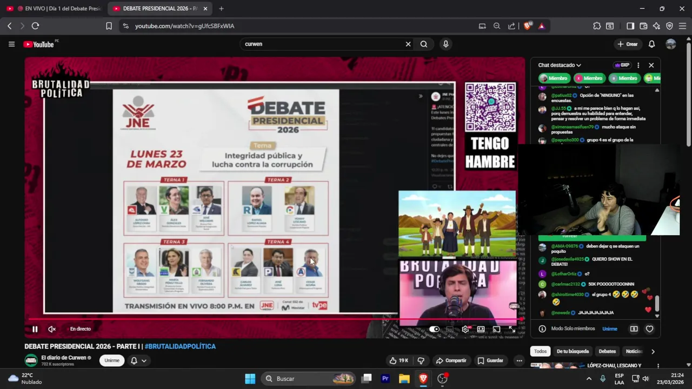Select the De tu búsqueda chip

tap(573, 351)
